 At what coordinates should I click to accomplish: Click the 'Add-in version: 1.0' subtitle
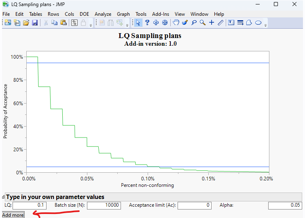pyautogui.click(x=150, y=44)
